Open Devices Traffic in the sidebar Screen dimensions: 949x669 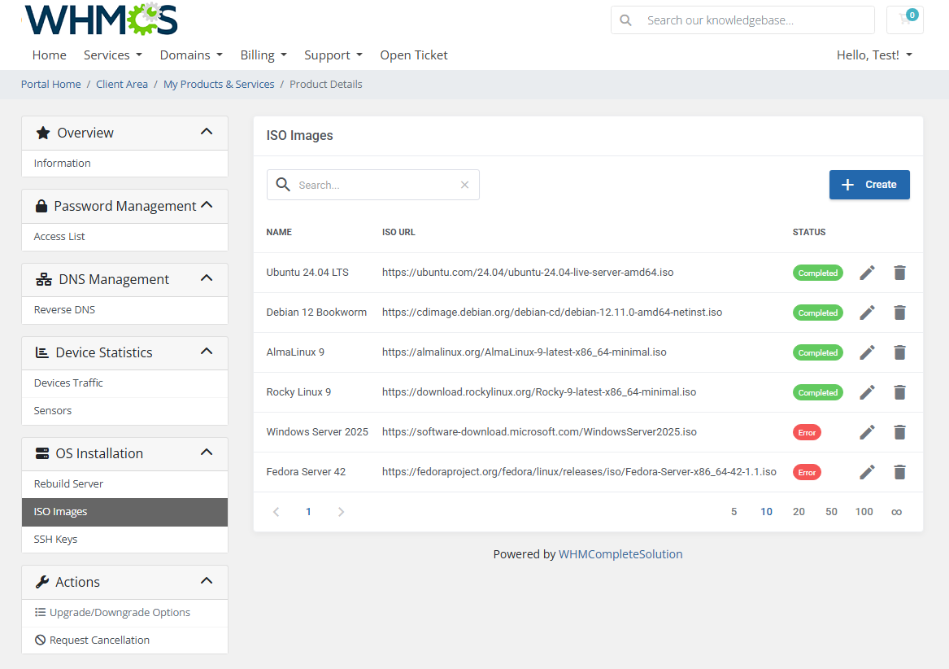pyautogui.click(x=124, y=383)
